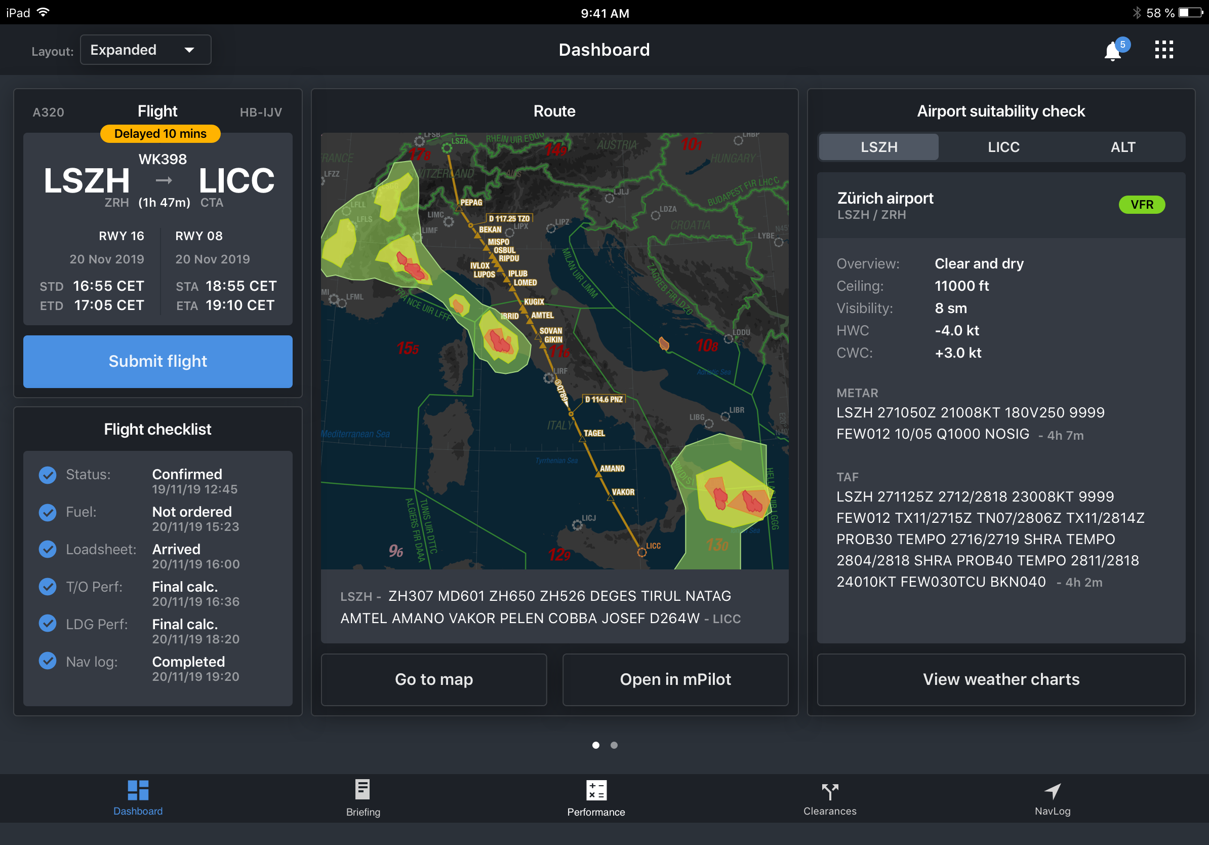Open the Performance calculator icon
The height and width of the screenshot is (845, 1209).
(596, 790)
